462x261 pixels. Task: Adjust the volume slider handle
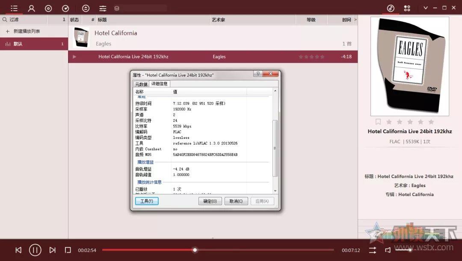pyautogui.click(x=410, y=250)
